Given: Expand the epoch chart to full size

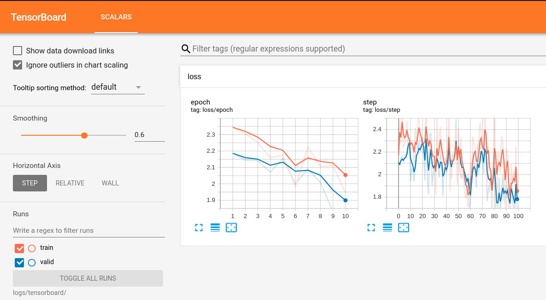Looking at the screenshot, I should tap(199, 227).
